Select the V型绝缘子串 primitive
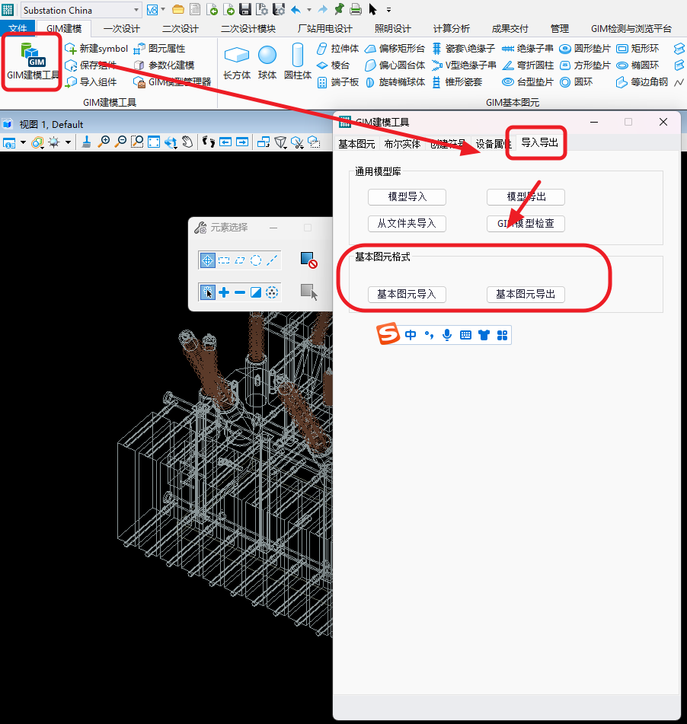Viewport: 687px width, 724px height. coord(464,65)
